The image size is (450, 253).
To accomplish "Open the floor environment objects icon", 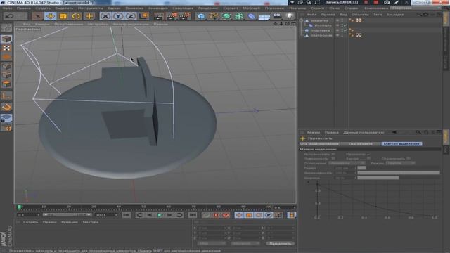I will point(264,17).
